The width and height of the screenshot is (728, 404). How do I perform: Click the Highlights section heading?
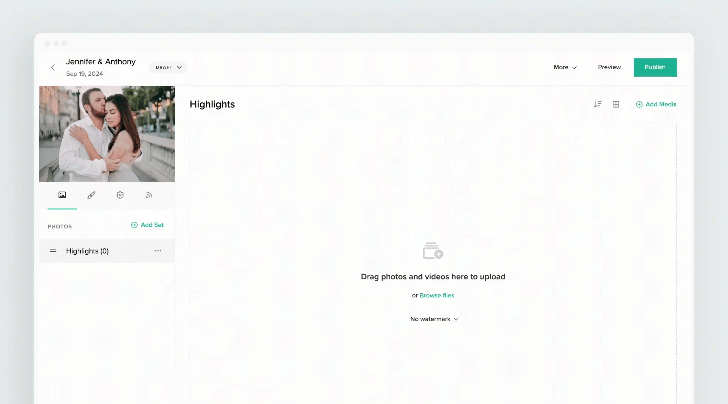[x=212, y=105]
